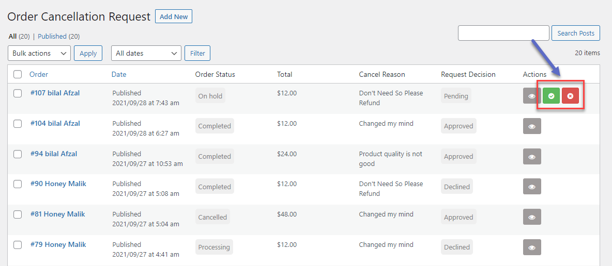This screenshot has width=612, height=266.
Task: Sort the list by Date column
Action: tap(119, 74)
